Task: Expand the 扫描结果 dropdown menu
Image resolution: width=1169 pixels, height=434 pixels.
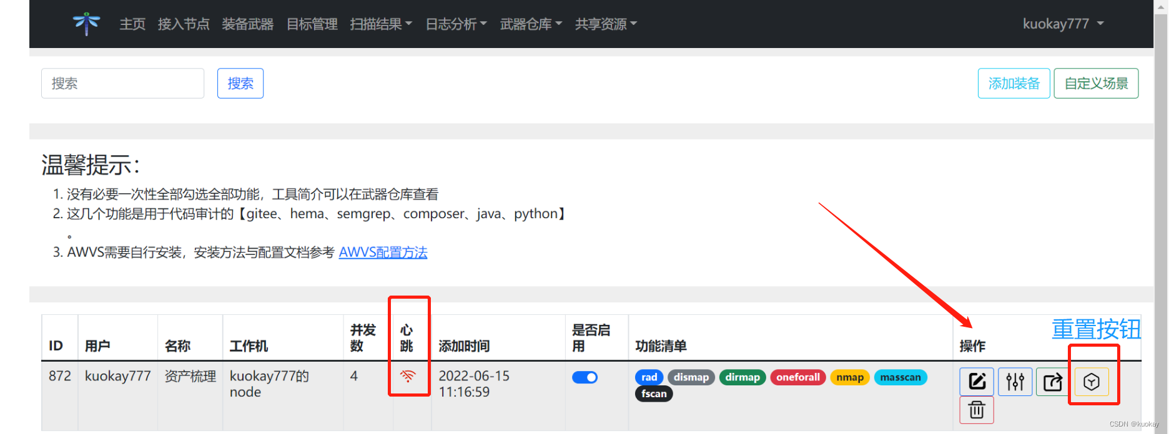Action: [x=381, y=24]
